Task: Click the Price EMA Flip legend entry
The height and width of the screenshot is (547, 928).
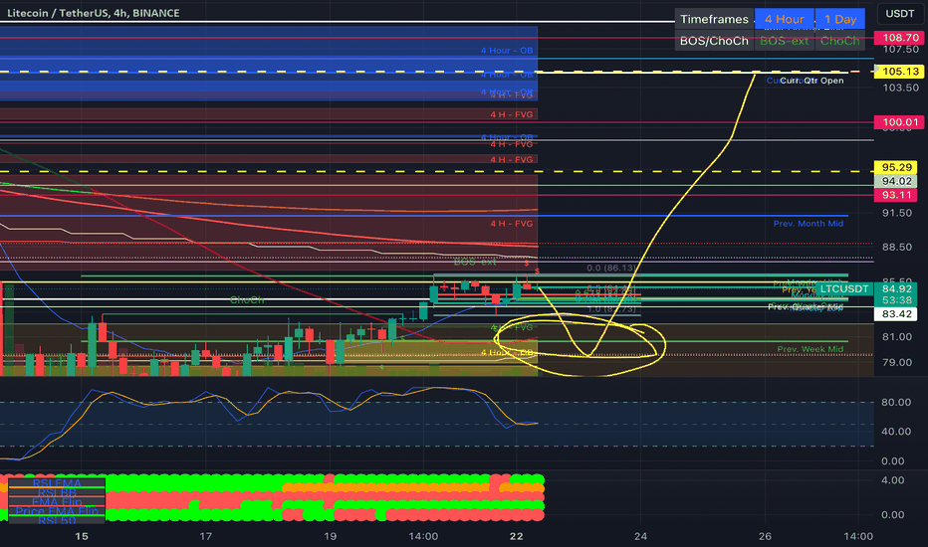Action: point(57,511)
